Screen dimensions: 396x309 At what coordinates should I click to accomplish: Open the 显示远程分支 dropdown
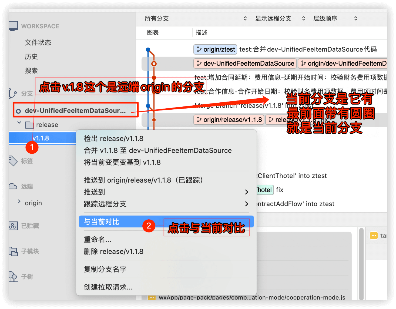(280, 18)
